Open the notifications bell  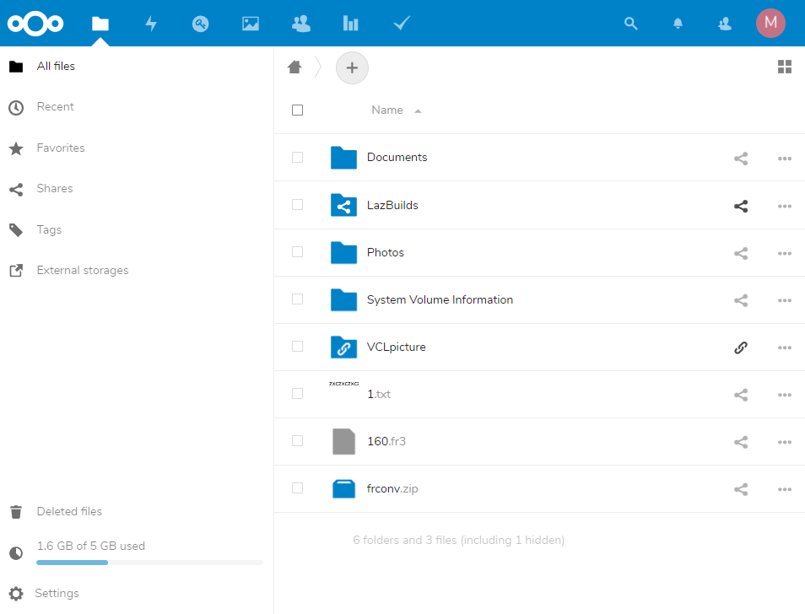tap(678, 24)
